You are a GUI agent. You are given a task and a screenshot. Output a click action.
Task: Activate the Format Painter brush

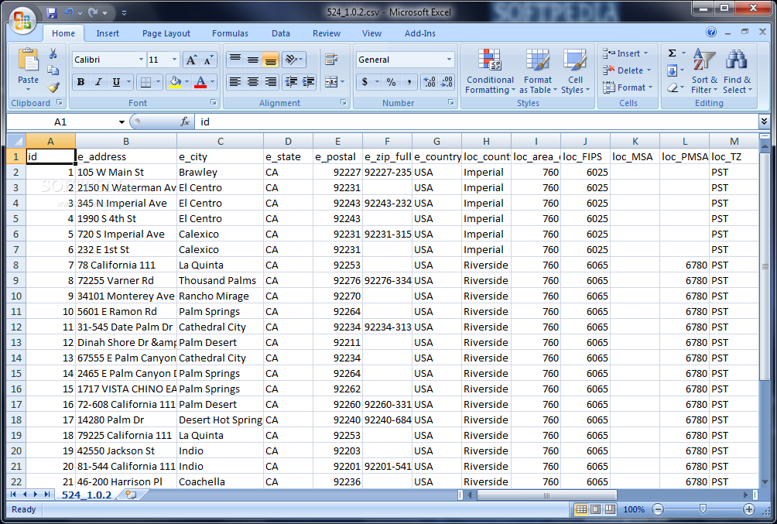pyautogui.click(x=53, y=87)
